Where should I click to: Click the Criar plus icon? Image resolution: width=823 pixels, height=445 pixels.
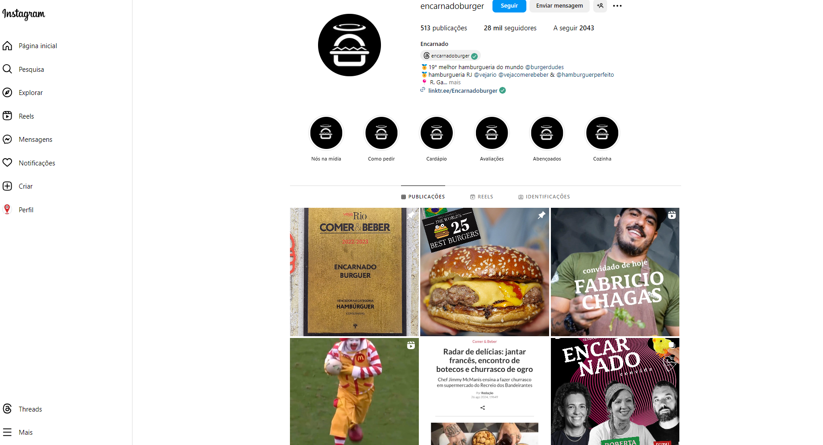[x=7, y=186]
